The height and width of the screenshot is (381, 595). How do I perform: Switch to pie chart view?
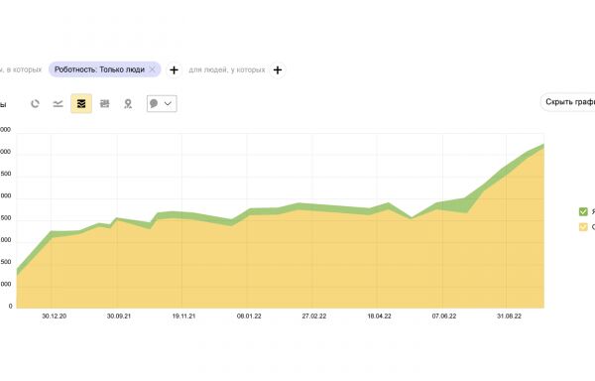tap(35, 103)
